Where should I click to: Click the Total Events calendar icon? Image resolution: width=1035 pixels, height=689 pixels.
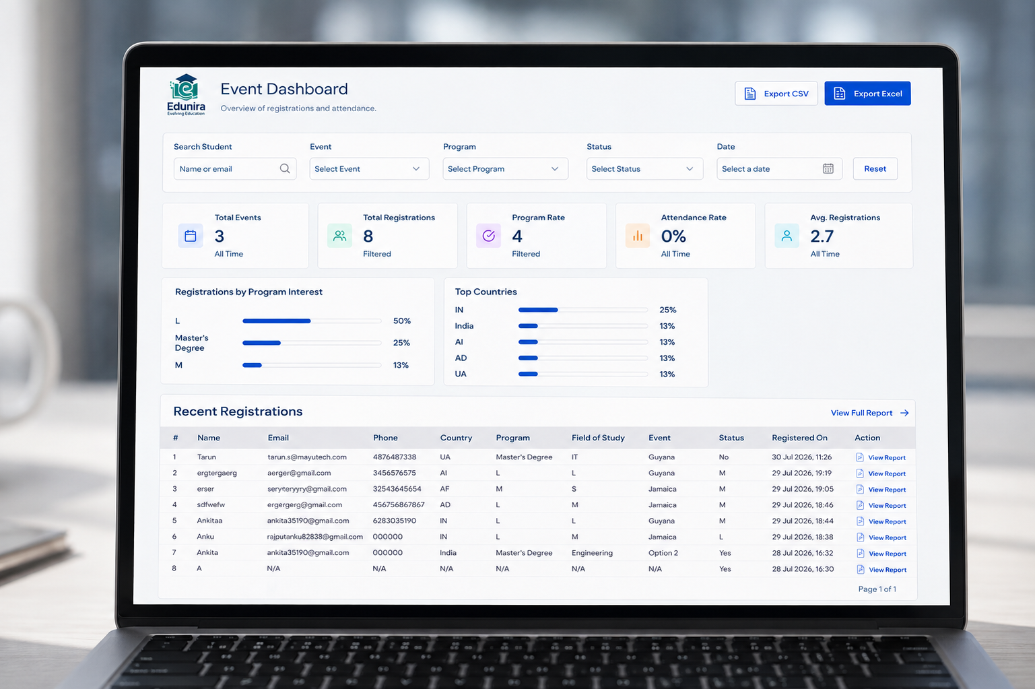click(x=191, y=236)
